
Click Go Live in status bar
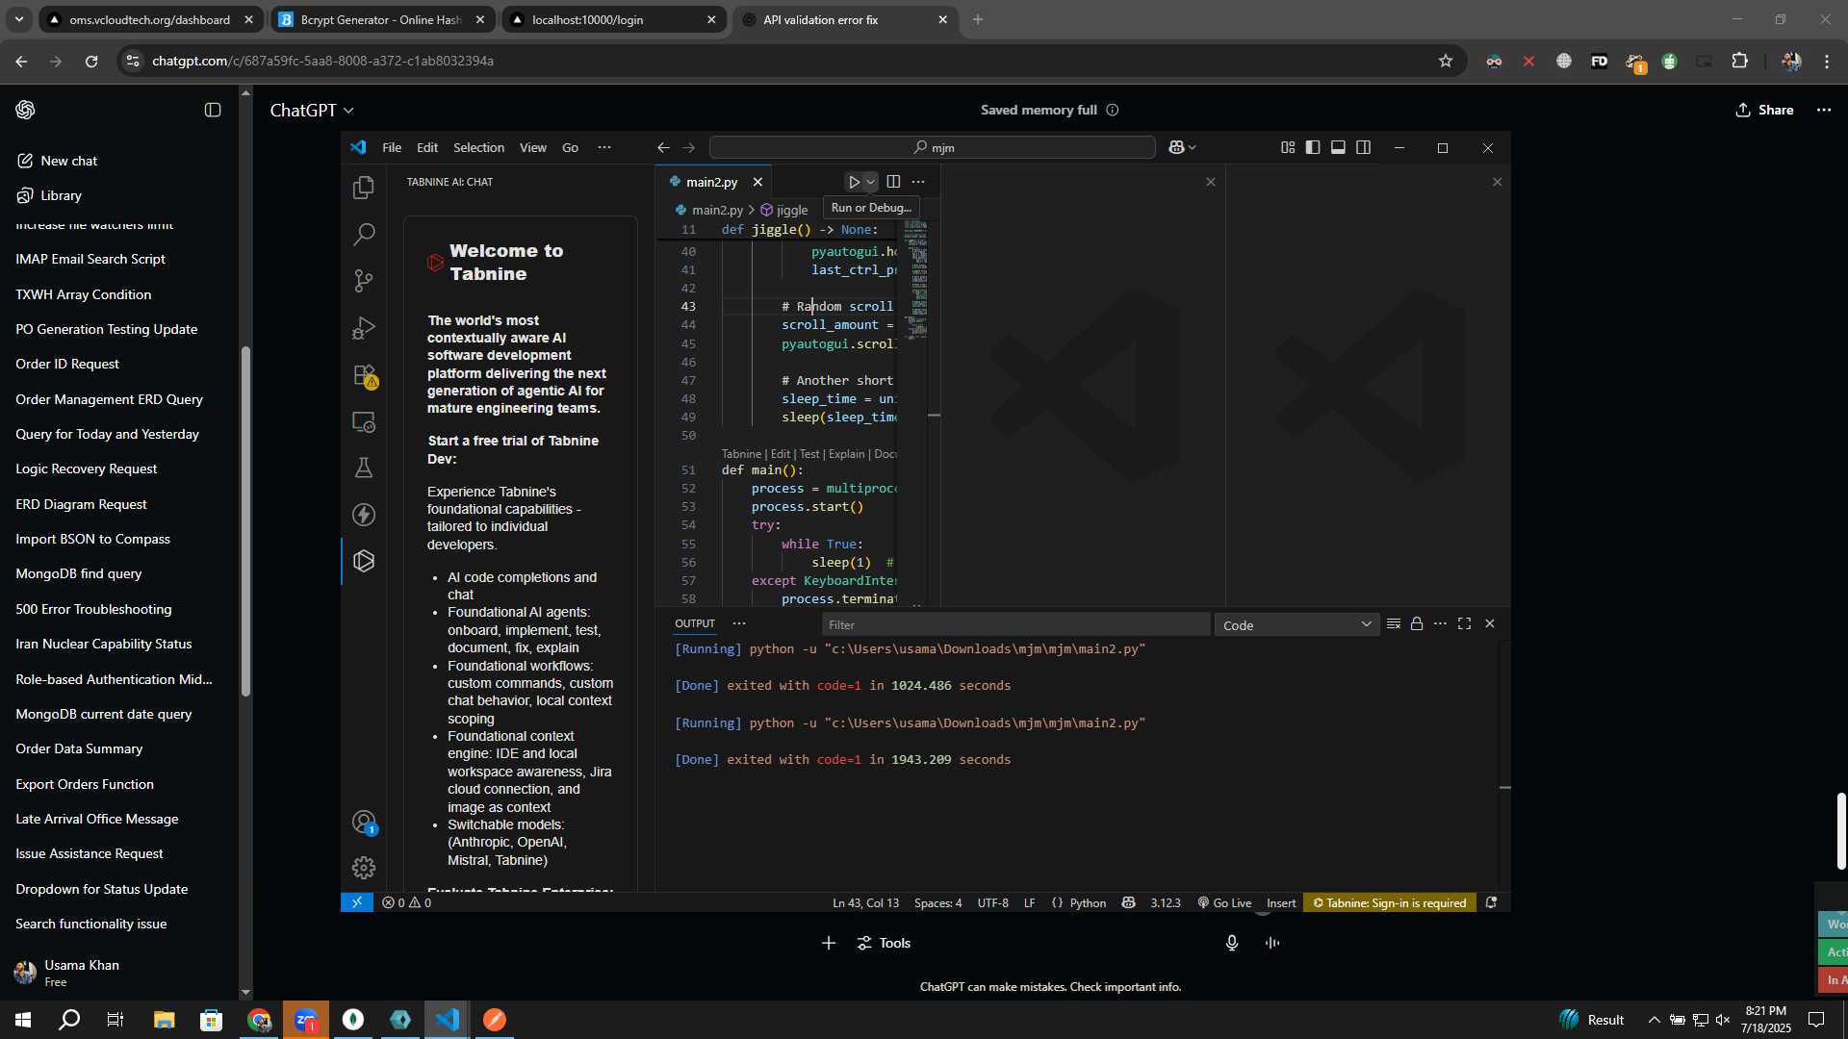pyautogui.click(x=1224, y=902)
